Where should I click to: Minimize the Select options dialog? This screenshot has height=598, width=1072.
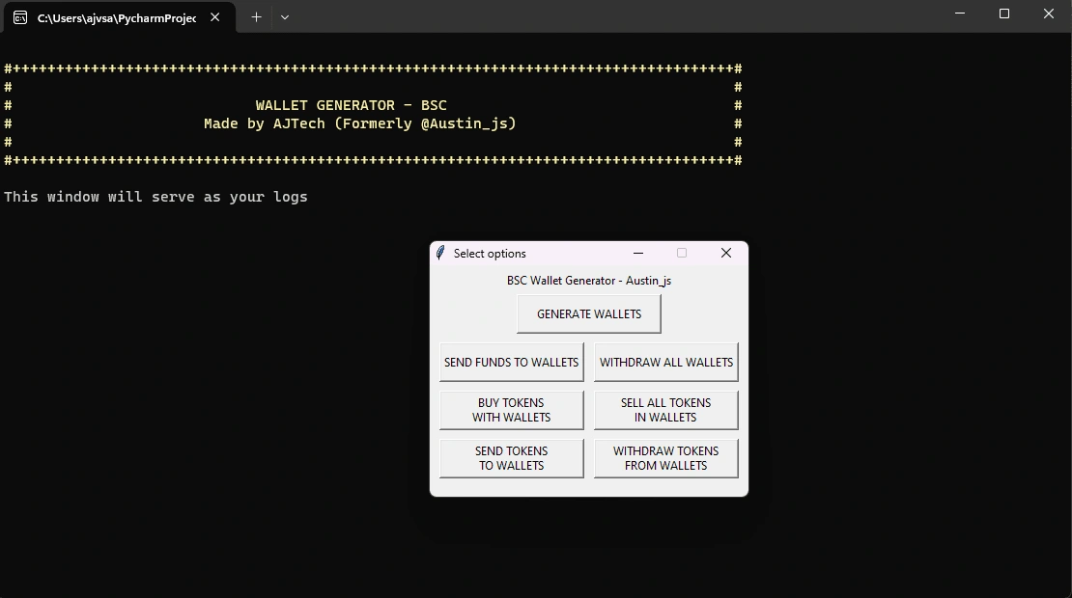tap(637, 254)
